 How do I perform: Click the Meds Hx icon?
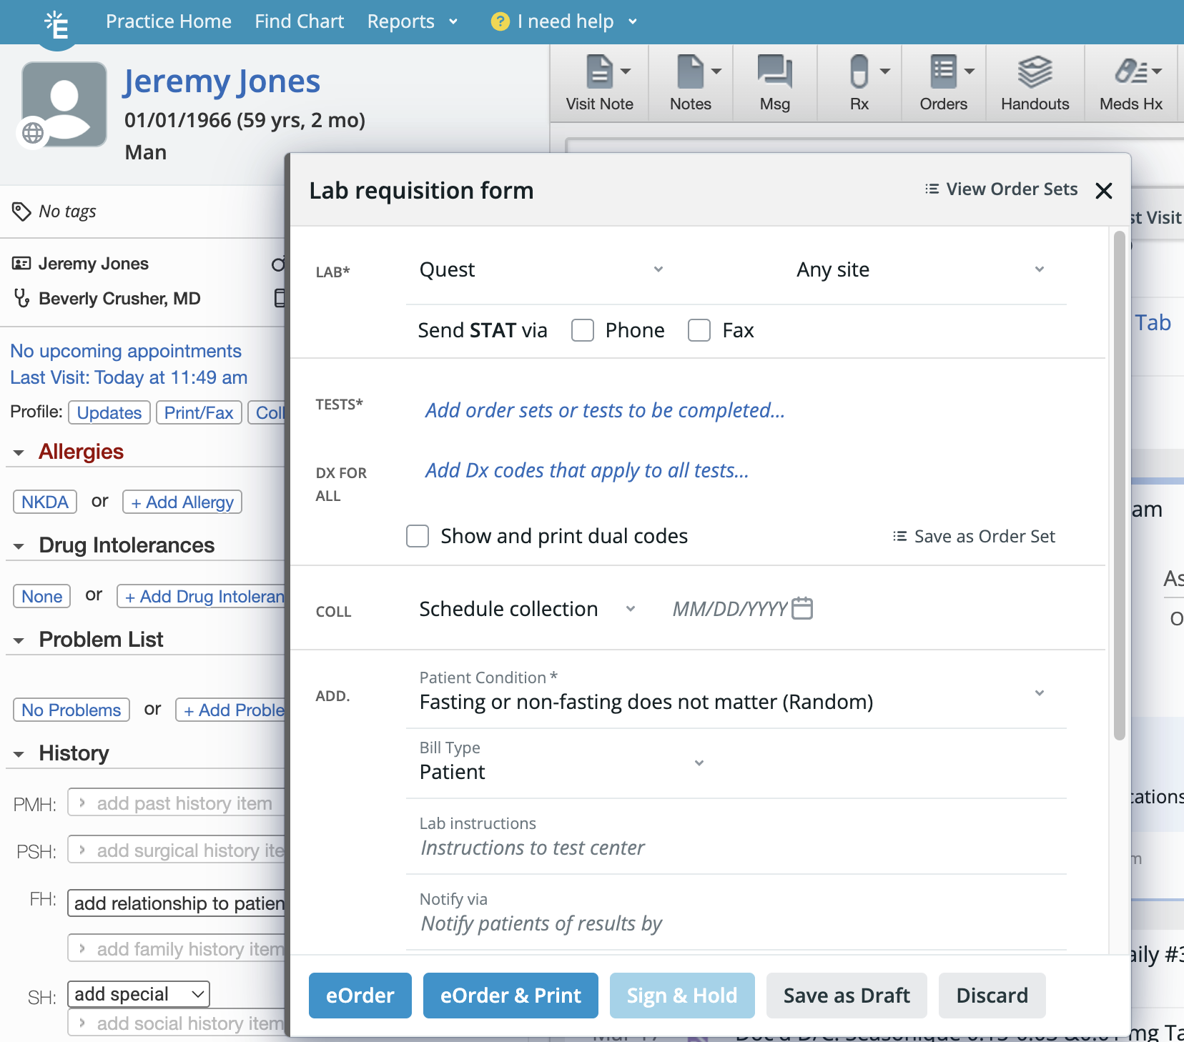(1131, 72)
